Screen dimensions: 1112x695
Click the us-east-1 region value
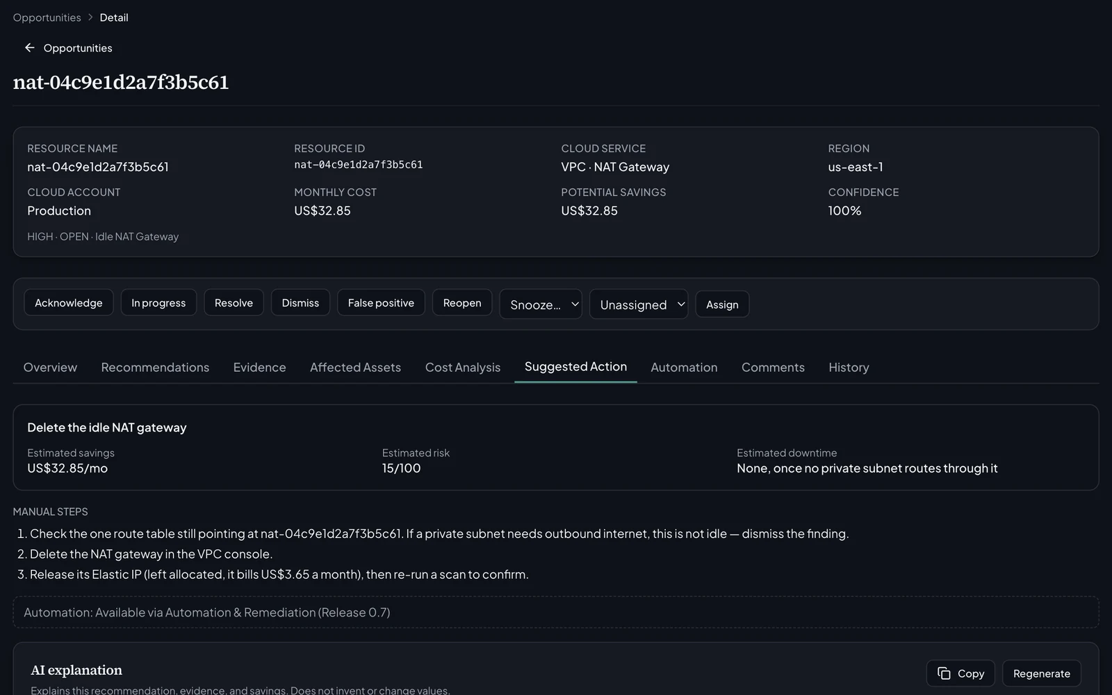856,167
